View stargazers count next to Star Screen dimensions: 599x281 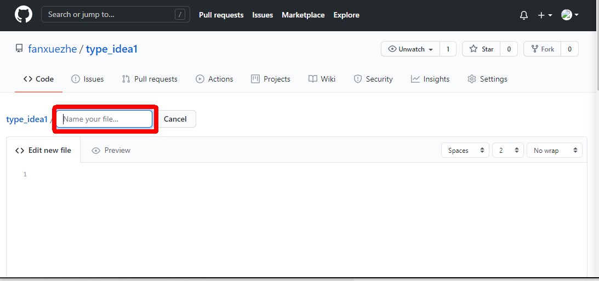[509, 49]
